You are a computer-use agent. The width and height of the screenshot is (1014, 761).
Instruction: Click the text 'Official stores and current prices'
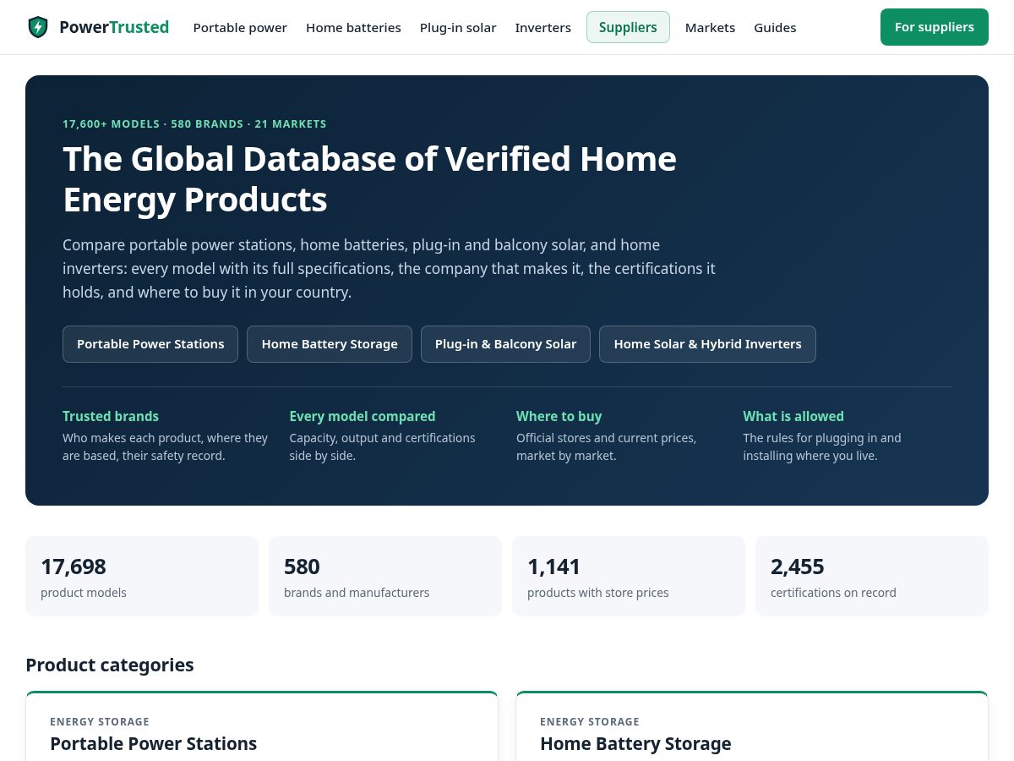coord(606,438)
